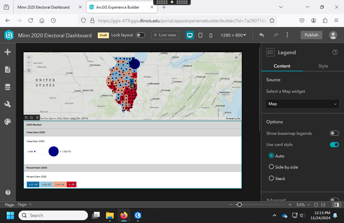Open the Theme palette panel
Viewport: 344px width, 223px height.
[8, 122]
